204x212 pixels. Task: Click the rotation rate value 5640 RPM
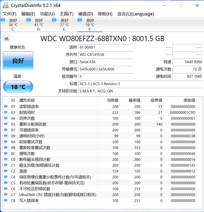pos(188,62)
